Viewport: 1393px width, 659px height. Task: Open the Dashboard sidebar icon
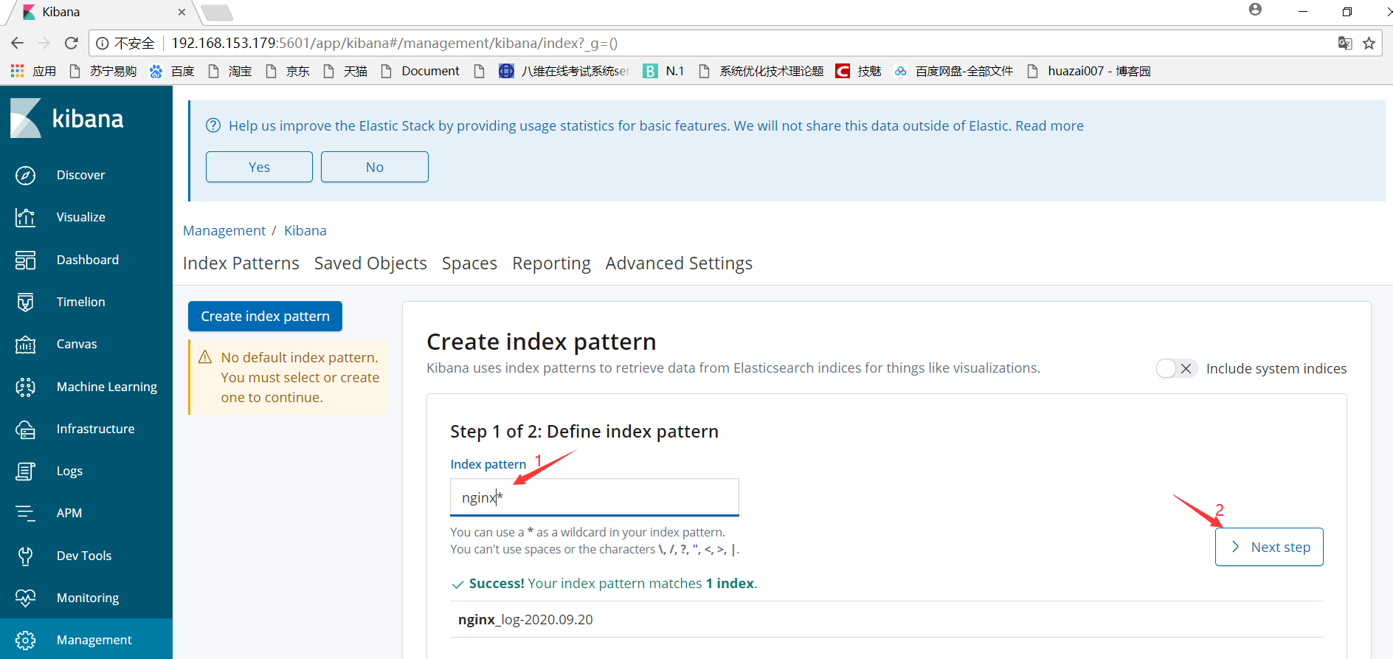tap(25, 260)
